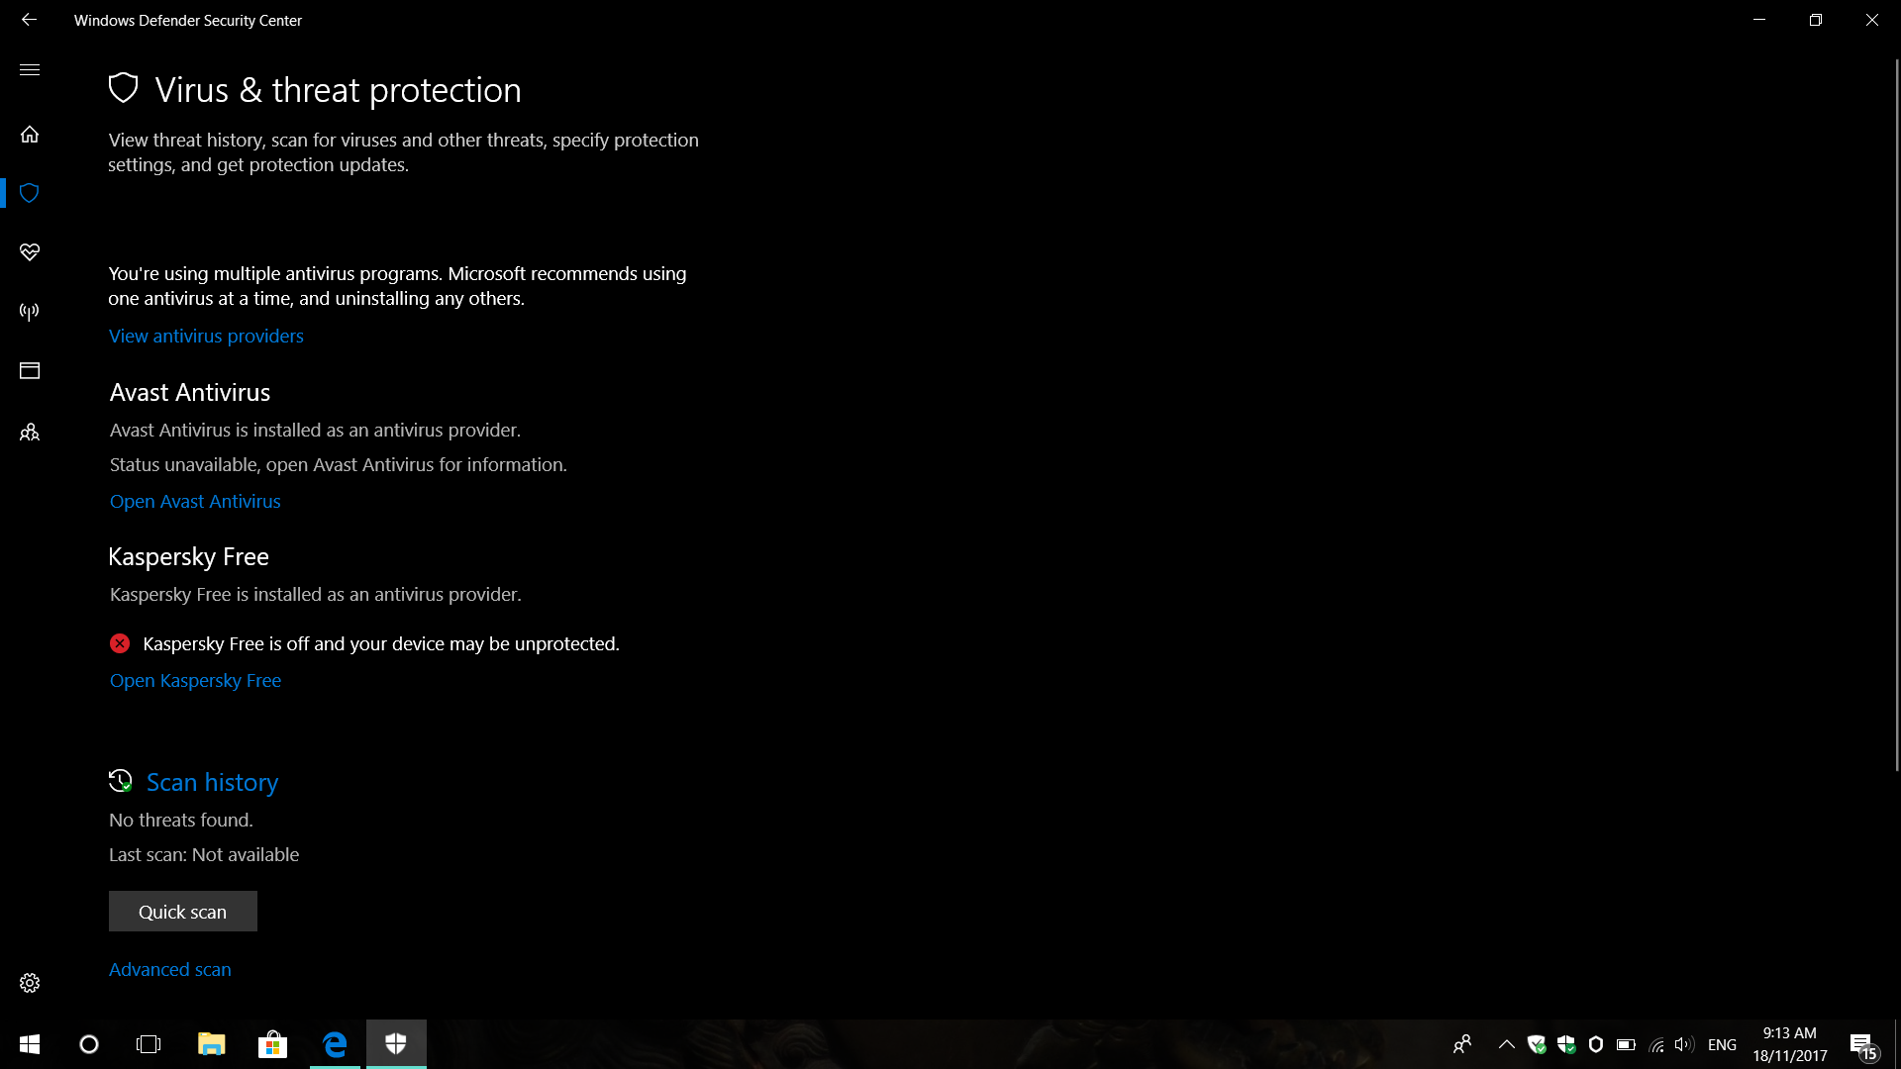Viewport: 1901px width, 1069px height.
Task: Show hidden system tray icons chevron
Action: (1506, 1044)
